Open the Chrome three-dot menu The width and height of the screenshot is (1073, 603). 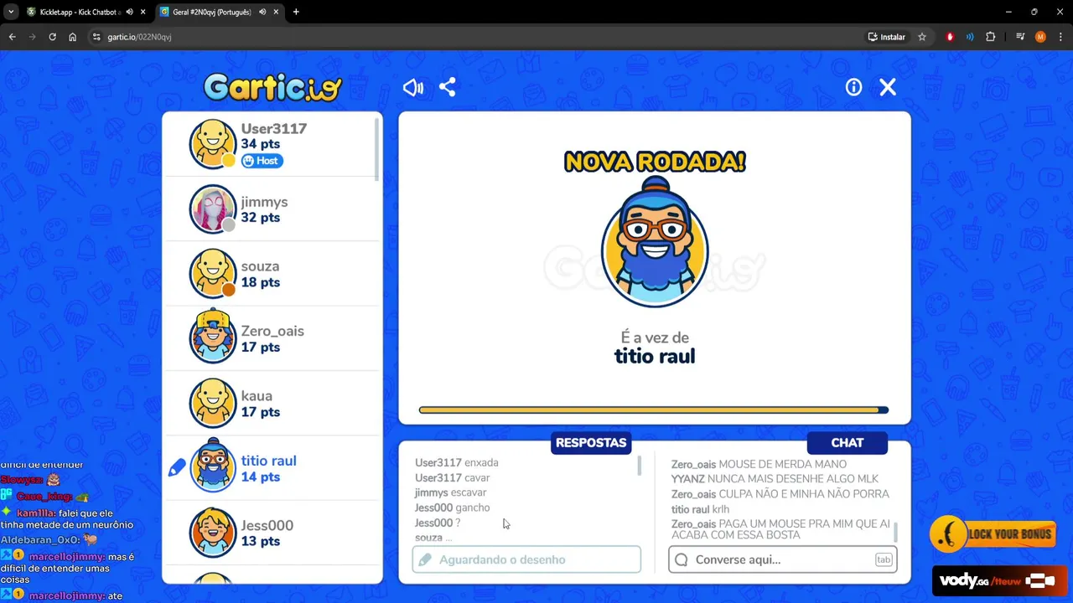(1060, 37)
